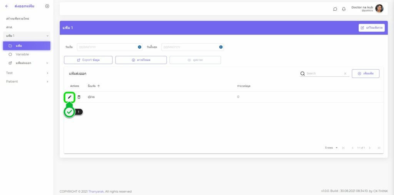
Task: Click the Doctor na kub profile avatar
Action: tap(379, 8)
